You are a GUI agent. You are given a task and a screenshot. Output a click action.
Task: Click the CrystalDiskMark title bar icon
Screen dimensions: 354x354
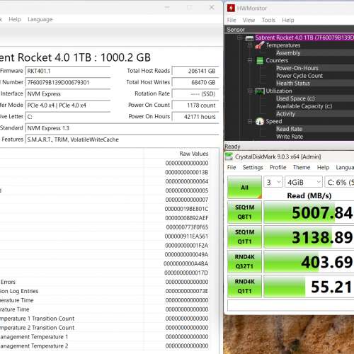point(229,156)
